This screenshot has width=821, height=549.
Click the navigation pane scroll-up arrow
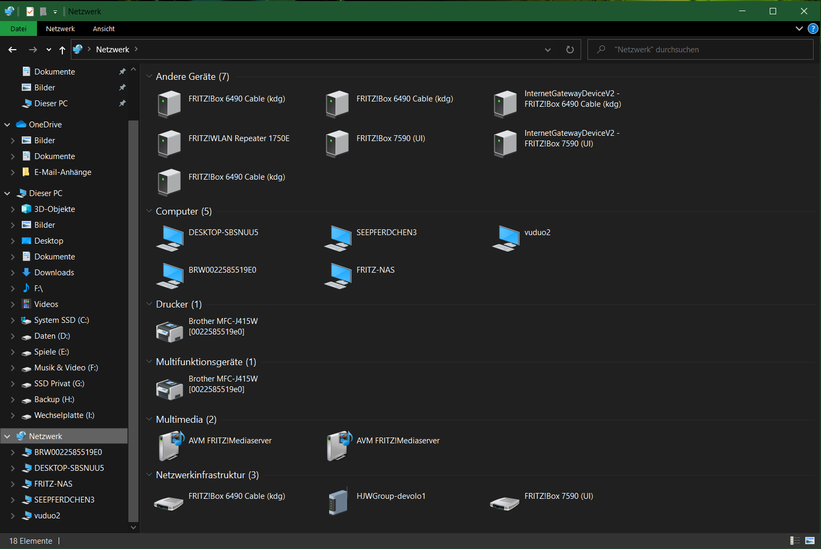click(133, 69)
